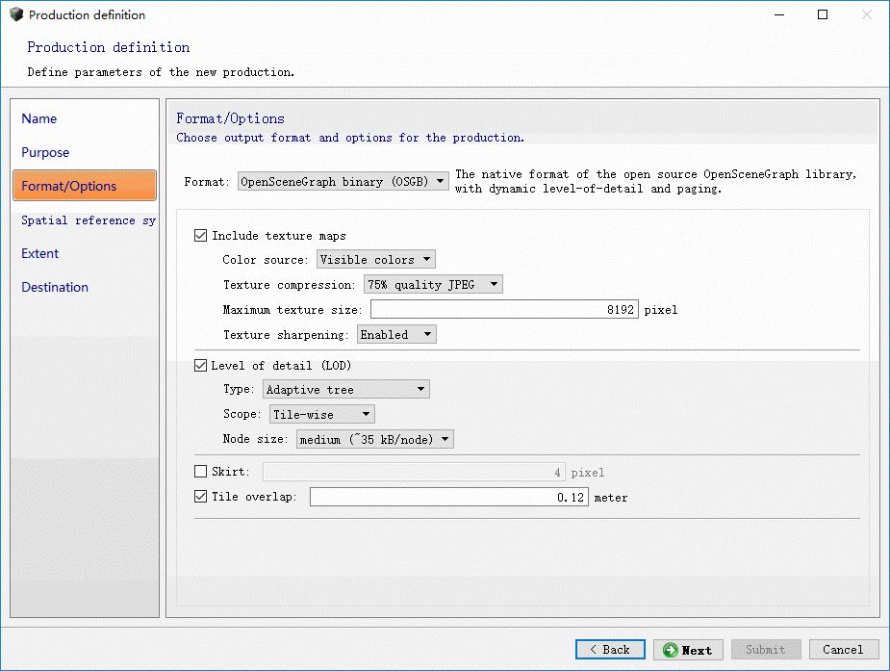The height and width of the screenshot is (671, 890).
Task: Open the Node size dropdown
Action: point(374,439)
